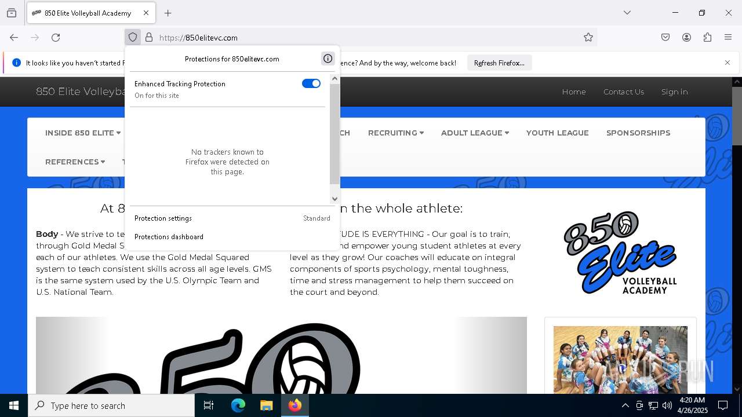Image resolution: width=742 pixels, height=417 pixels.
Task: Open the Windows Start menu
Action: [x=14, y=405]
